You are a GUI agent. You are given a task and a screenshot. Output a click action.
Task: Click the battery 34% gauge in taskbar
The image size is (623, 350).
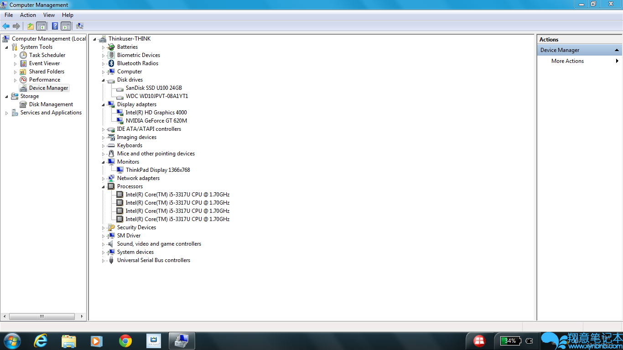click(510, 341)
